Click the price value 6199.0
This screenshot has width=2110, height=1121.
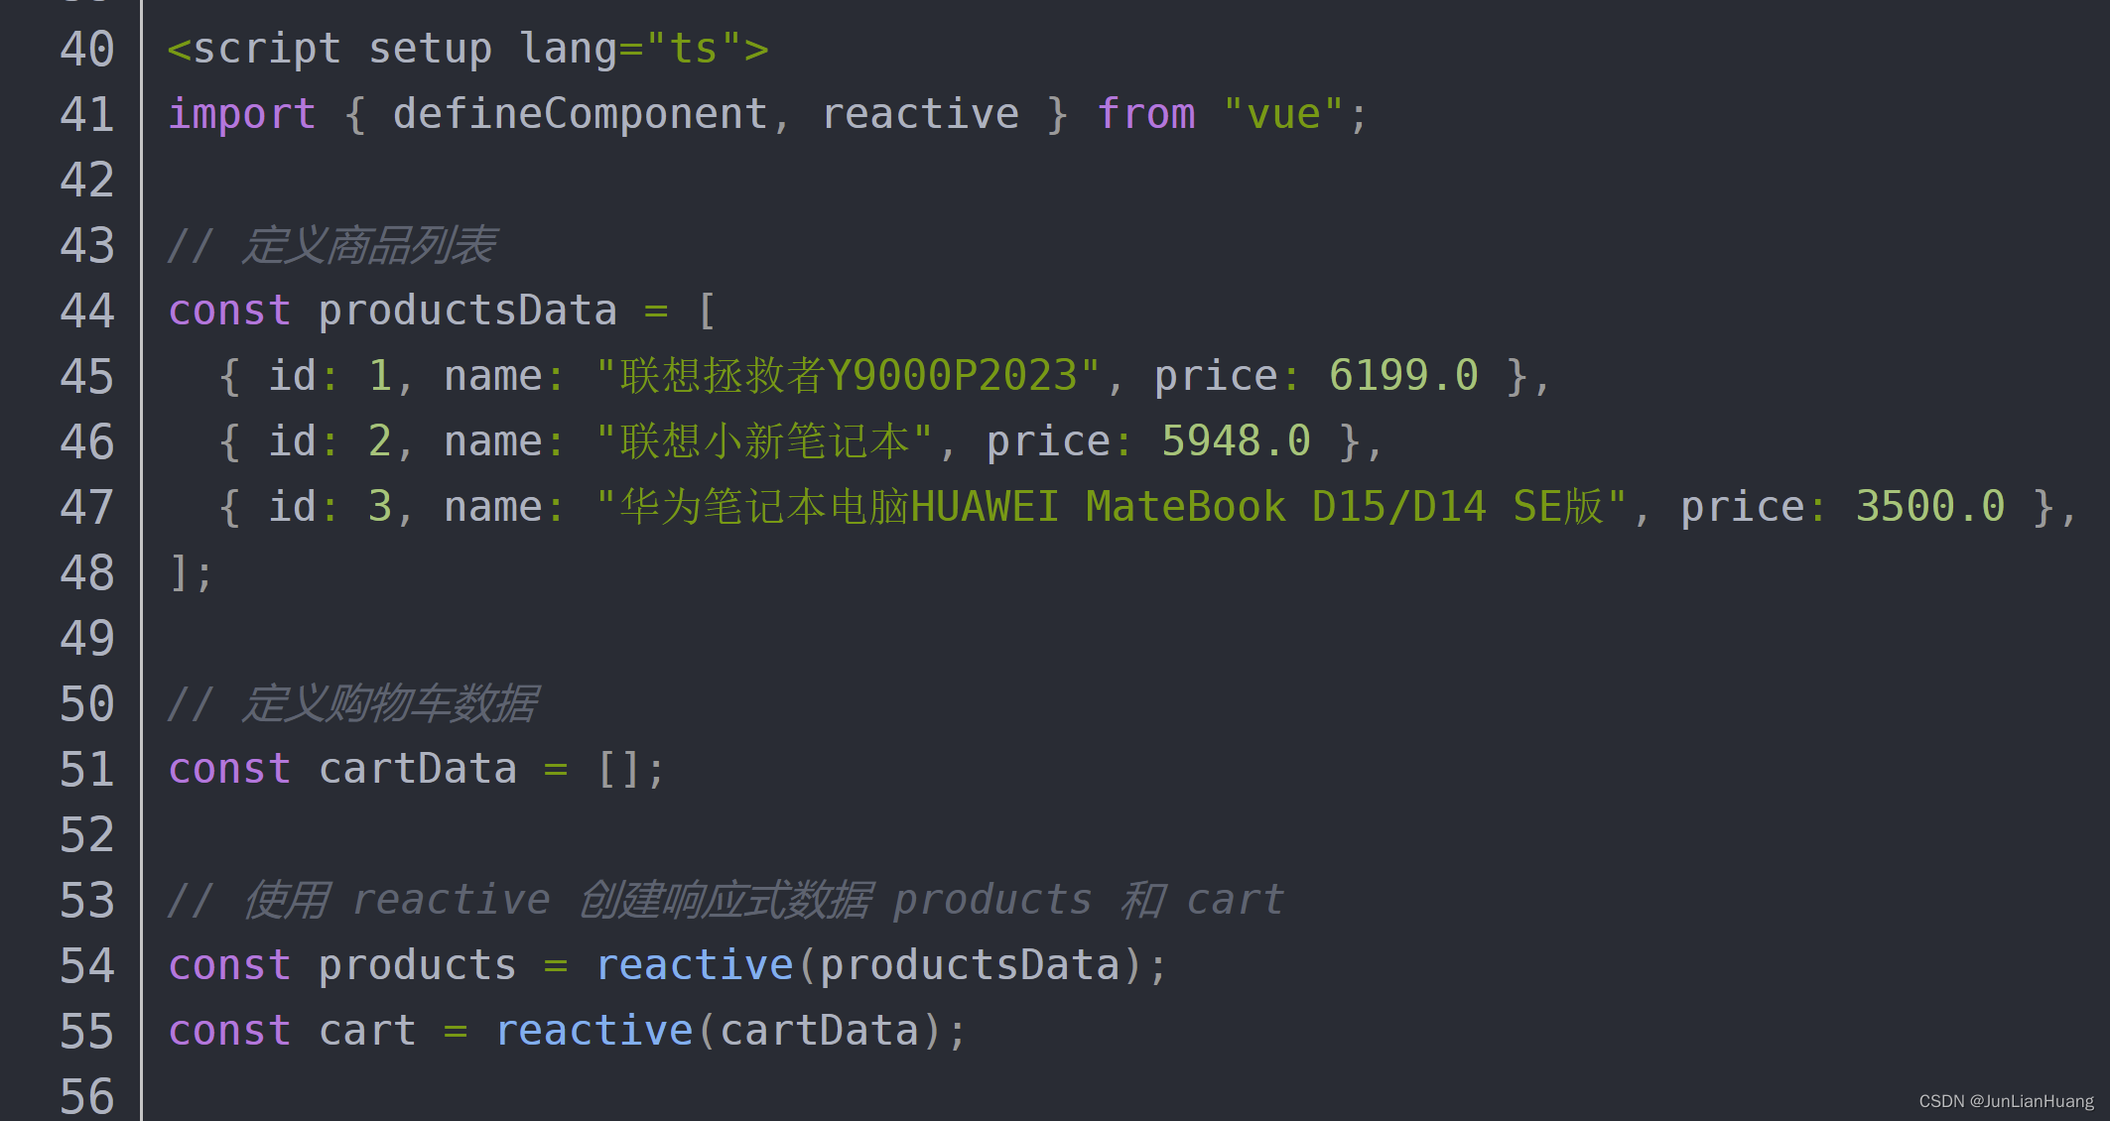[x=1403, y=376]
